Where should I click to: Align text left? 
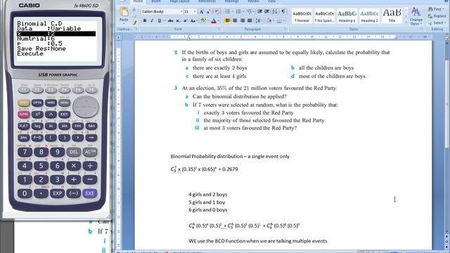pyautogui.click(x=228, y=20)
